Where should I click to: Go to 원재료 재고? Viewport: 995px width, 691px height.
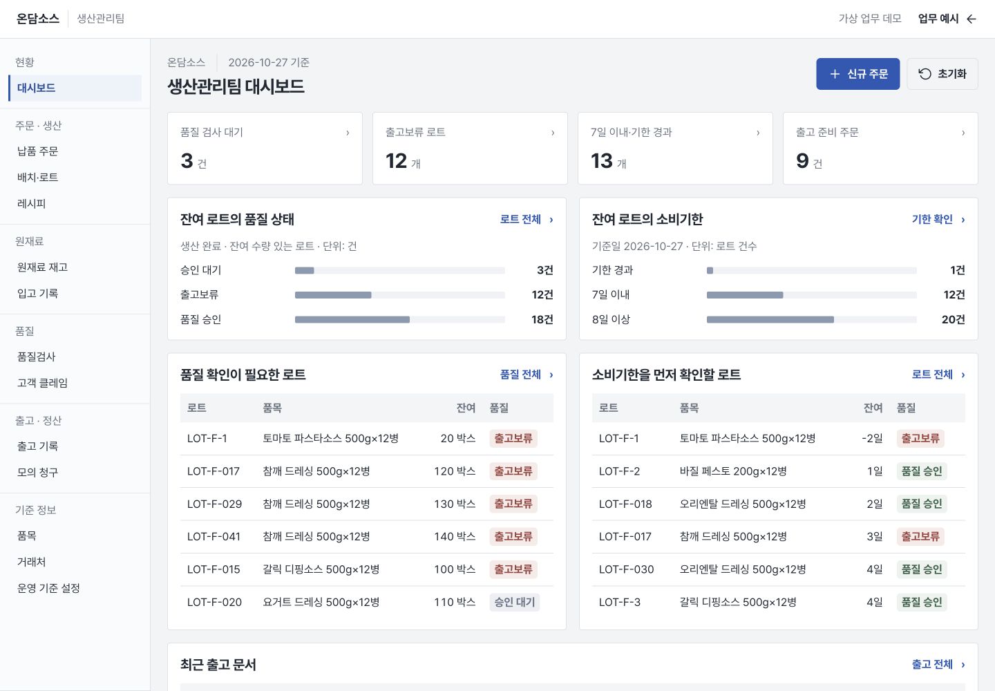tap(75, 267)
